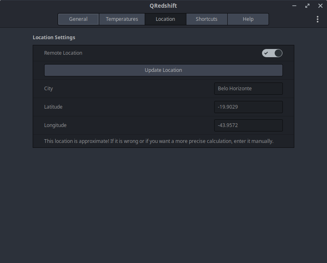The width and height of the screenshot is (327, 263).
Task: Click the Latitude label
Action: [x=53, y=107]
